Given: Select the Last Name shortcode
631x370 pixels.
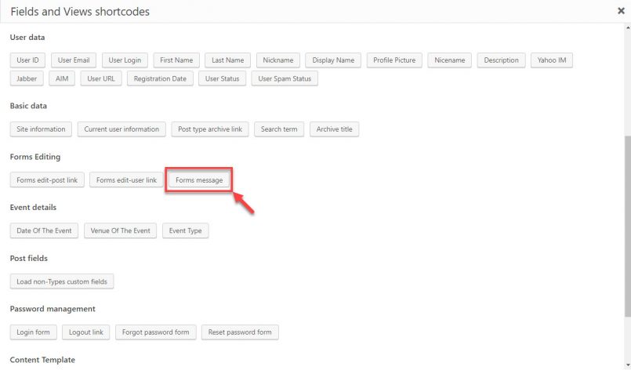Looking at the screenshot, I should click(228, 60).
